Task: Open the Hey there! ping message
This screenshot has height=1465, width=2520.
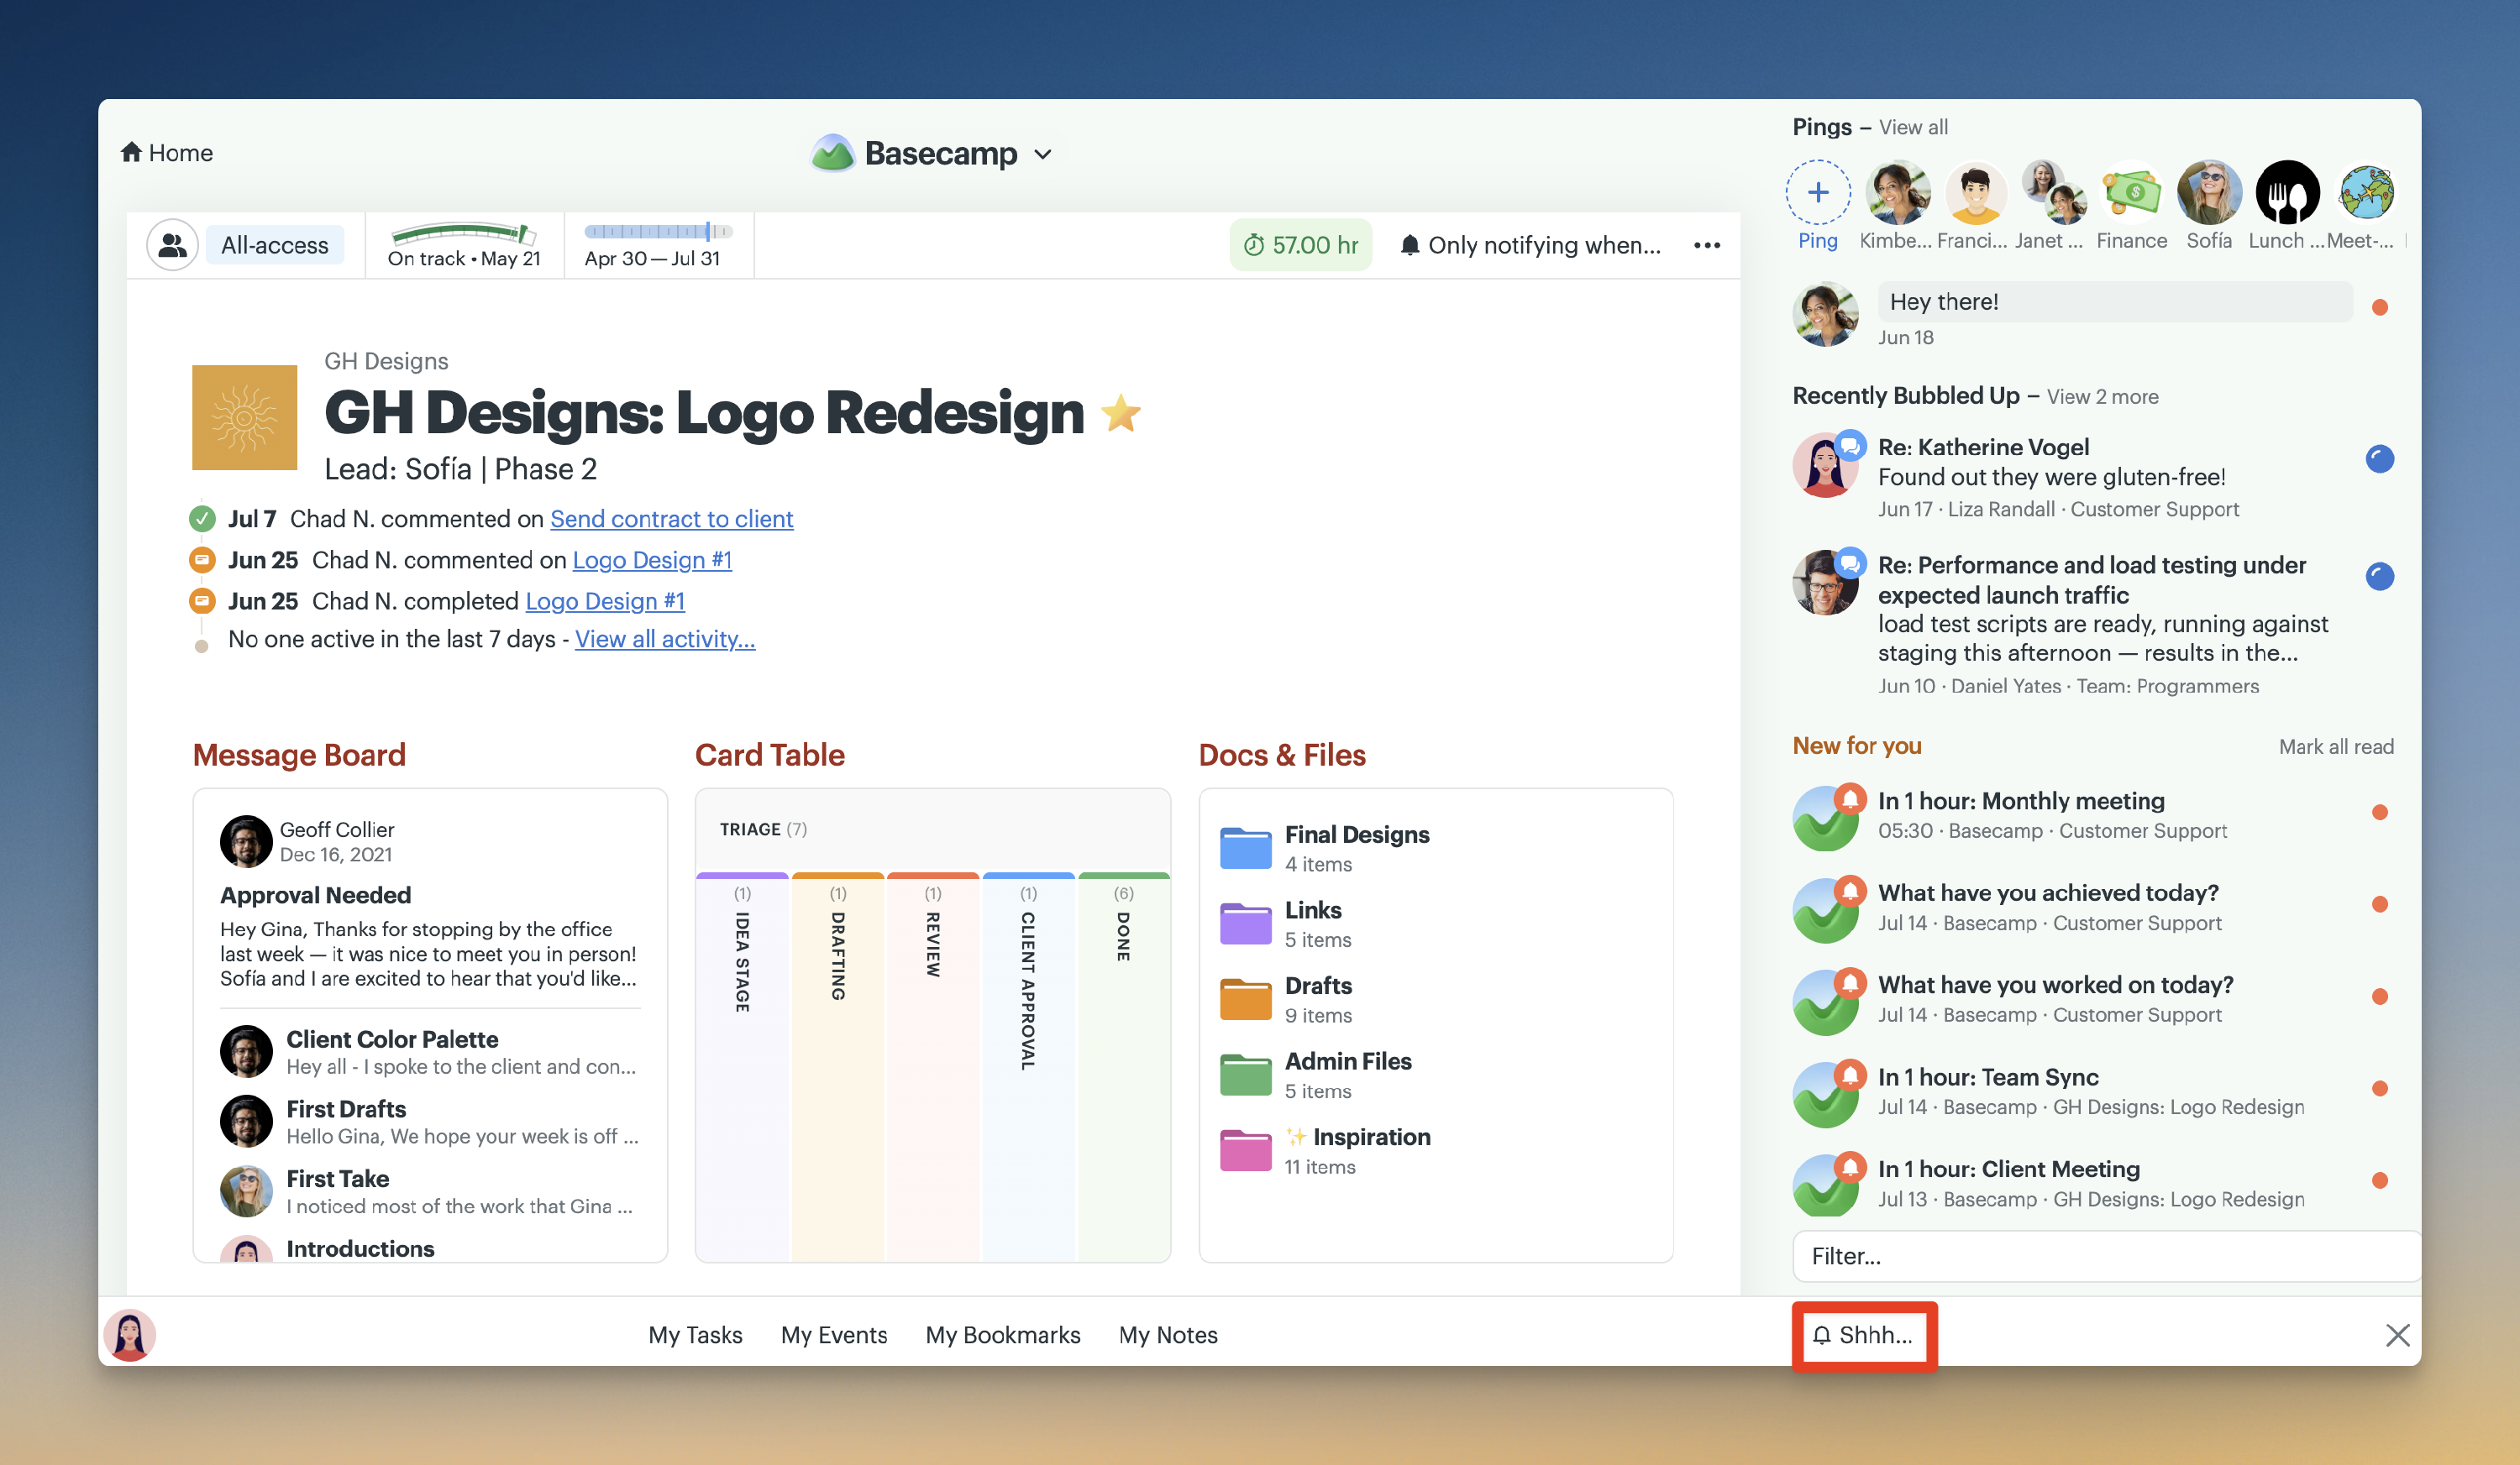Action: pos(2116,301)
